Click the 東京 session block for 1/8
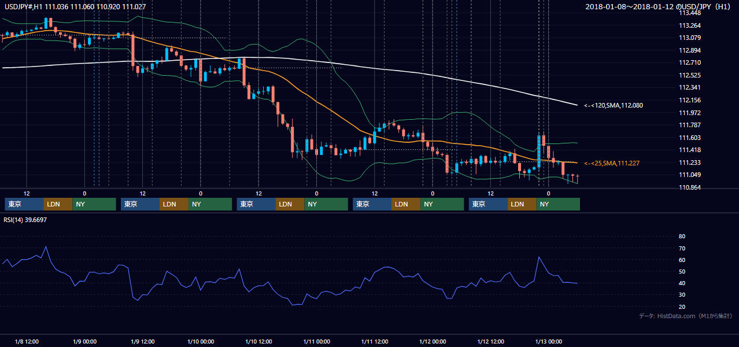Viewport: 739px width, 347px height. click(x=24, y=204)
